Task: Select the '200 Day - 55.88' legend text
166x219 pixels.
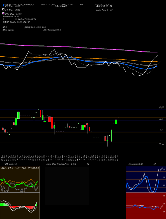Action: (13, 14)
